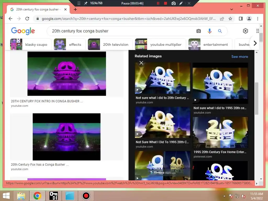
Task: Open the screen recorder taskbar icon
Action: coord(86,196)
